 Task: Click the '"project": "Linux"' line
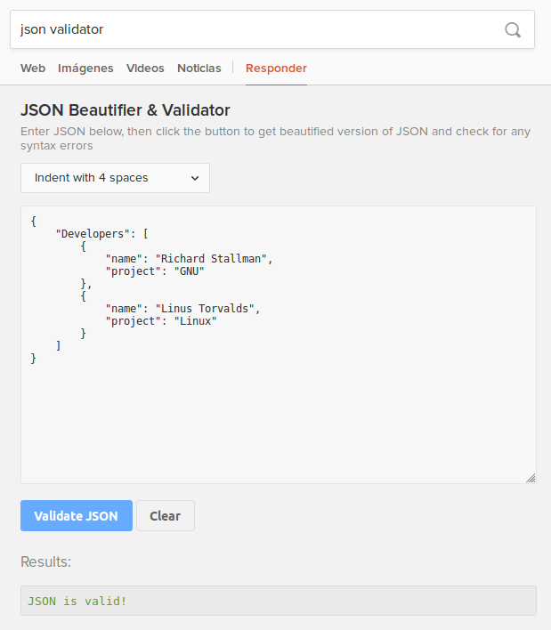pyautogui.click(x=161, y=321)
